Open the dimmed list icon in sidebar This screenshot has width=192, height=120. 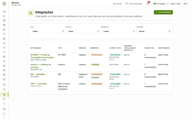click(4, 104)
